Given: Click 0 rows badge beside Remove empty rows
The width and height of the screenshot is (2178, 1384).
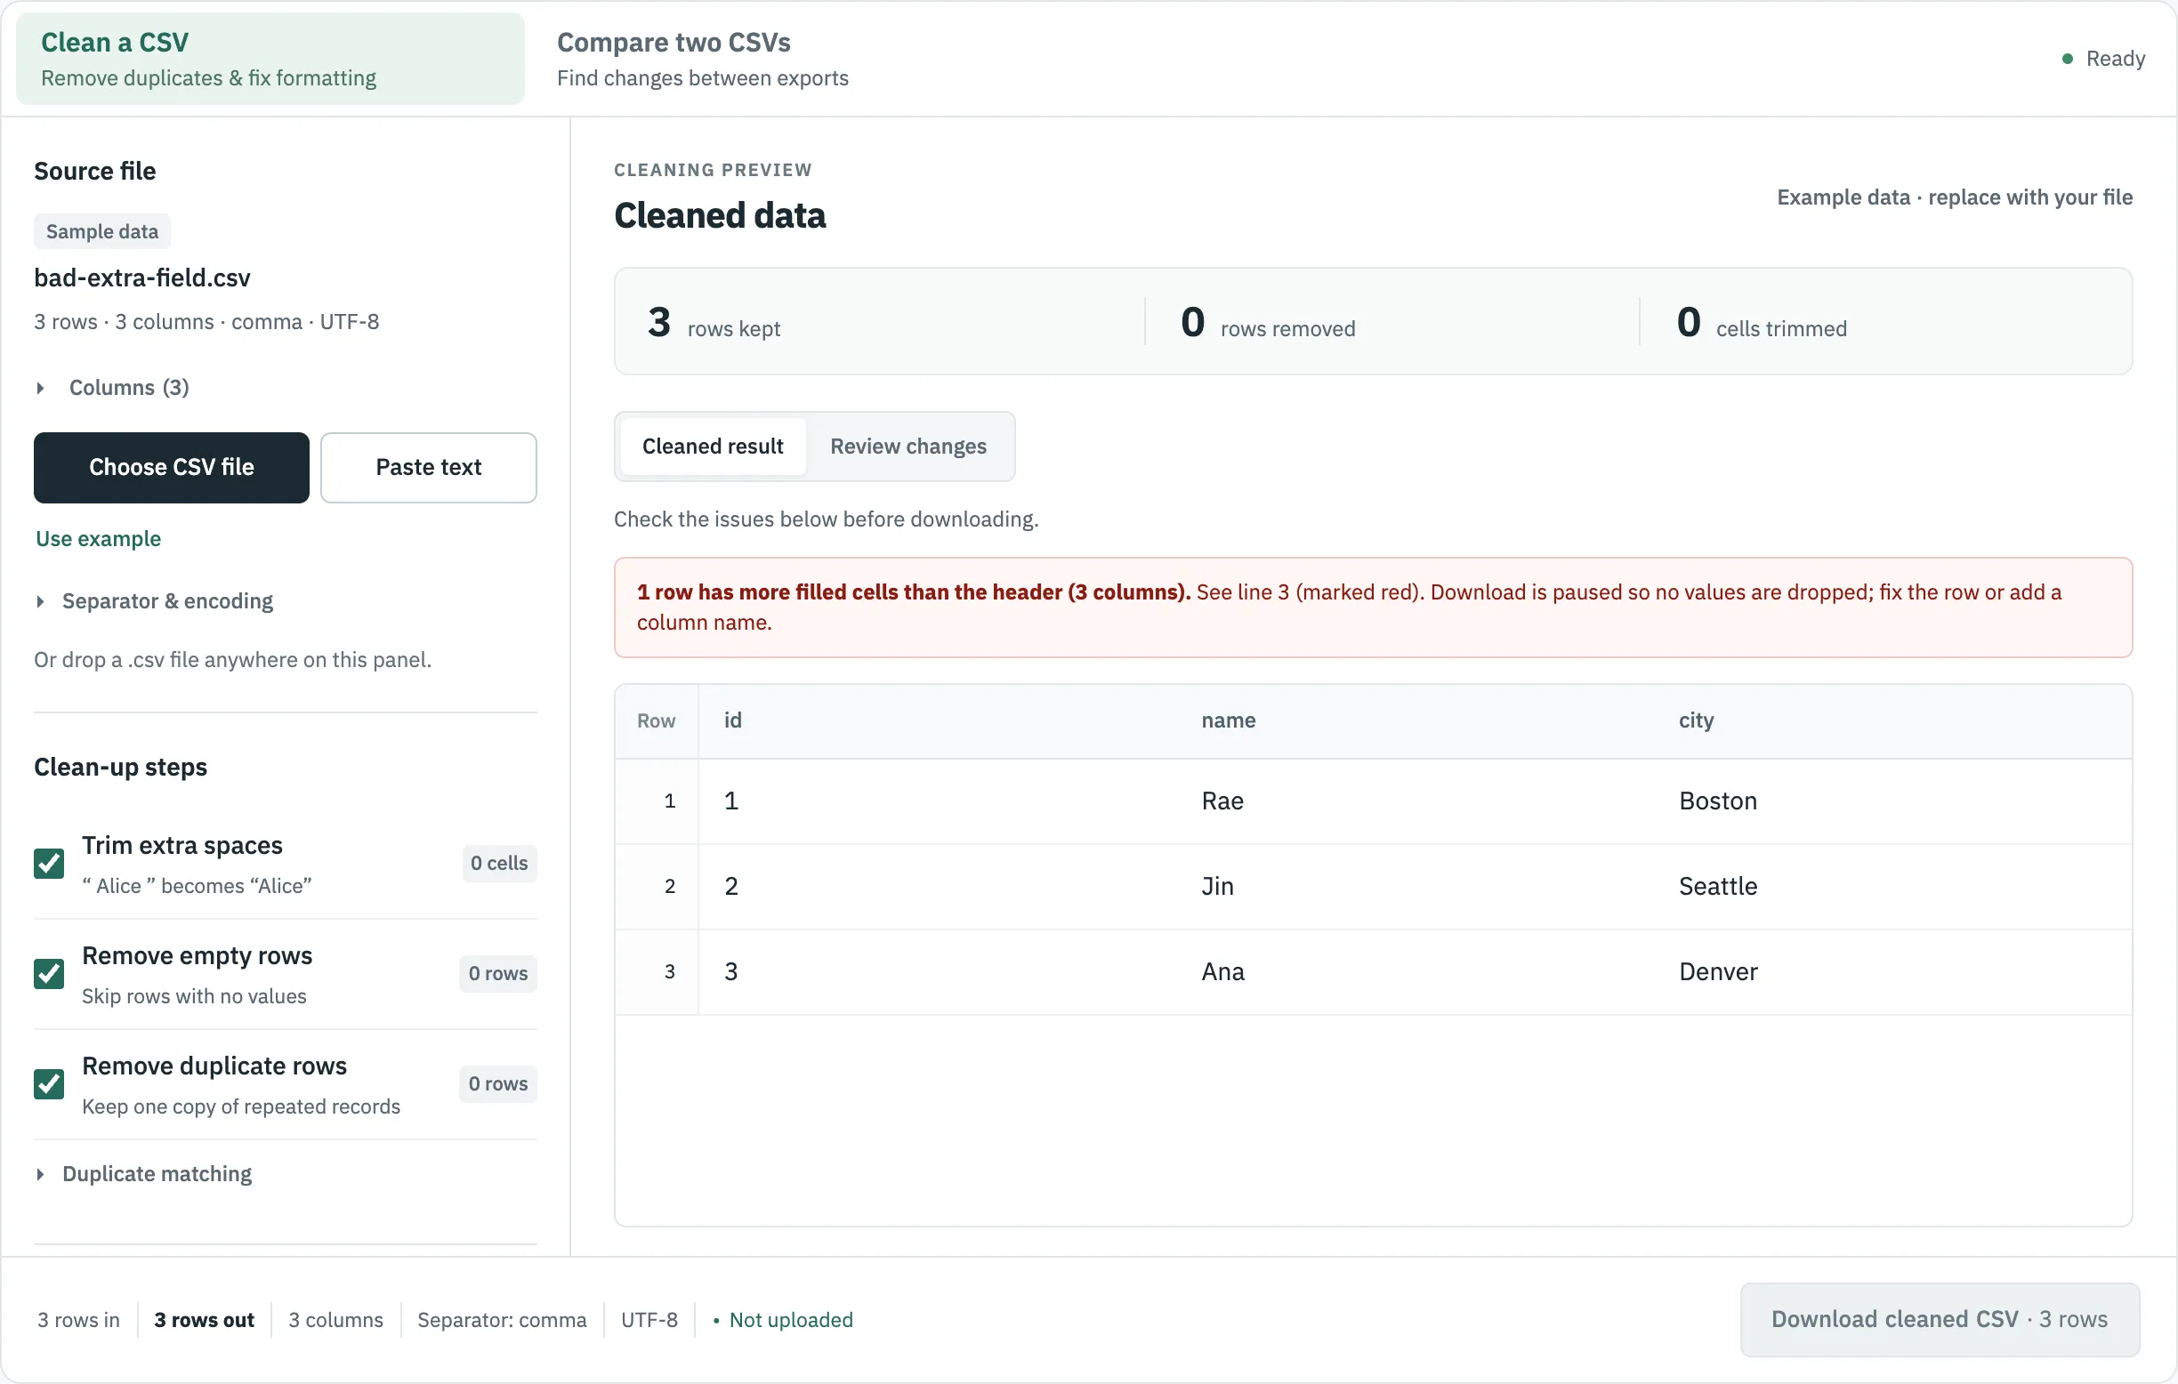Looking at the screenshot, I should pos(498,974).
